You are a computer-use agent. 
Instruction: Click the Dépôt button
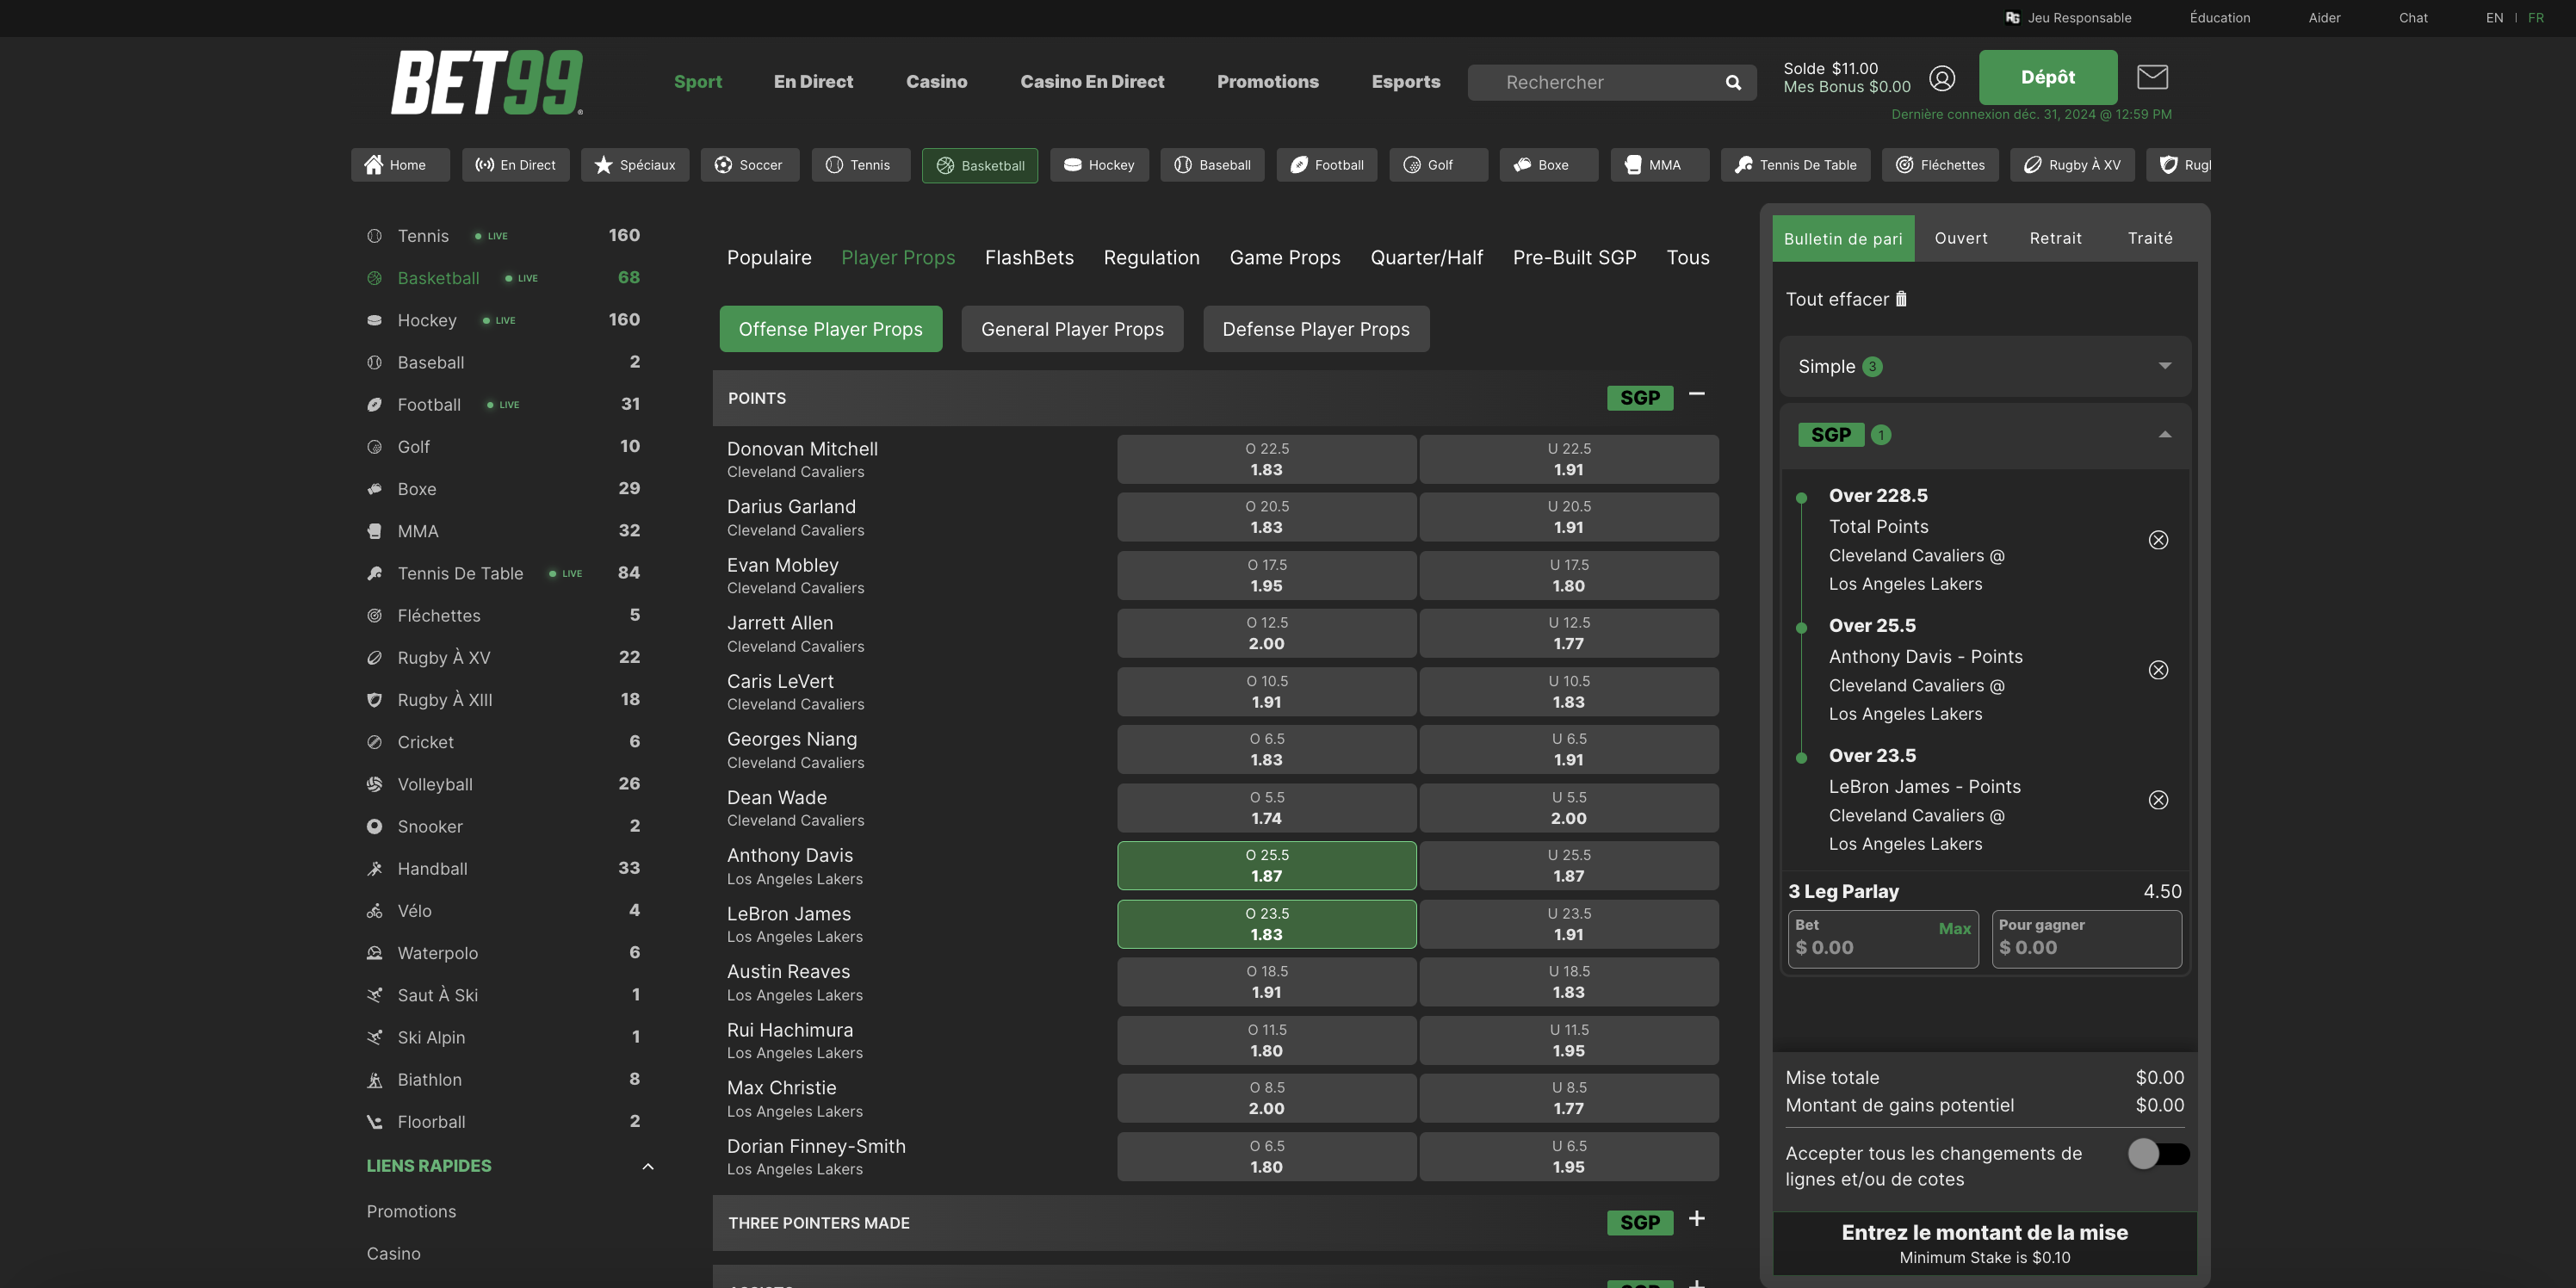[2047, 77]
